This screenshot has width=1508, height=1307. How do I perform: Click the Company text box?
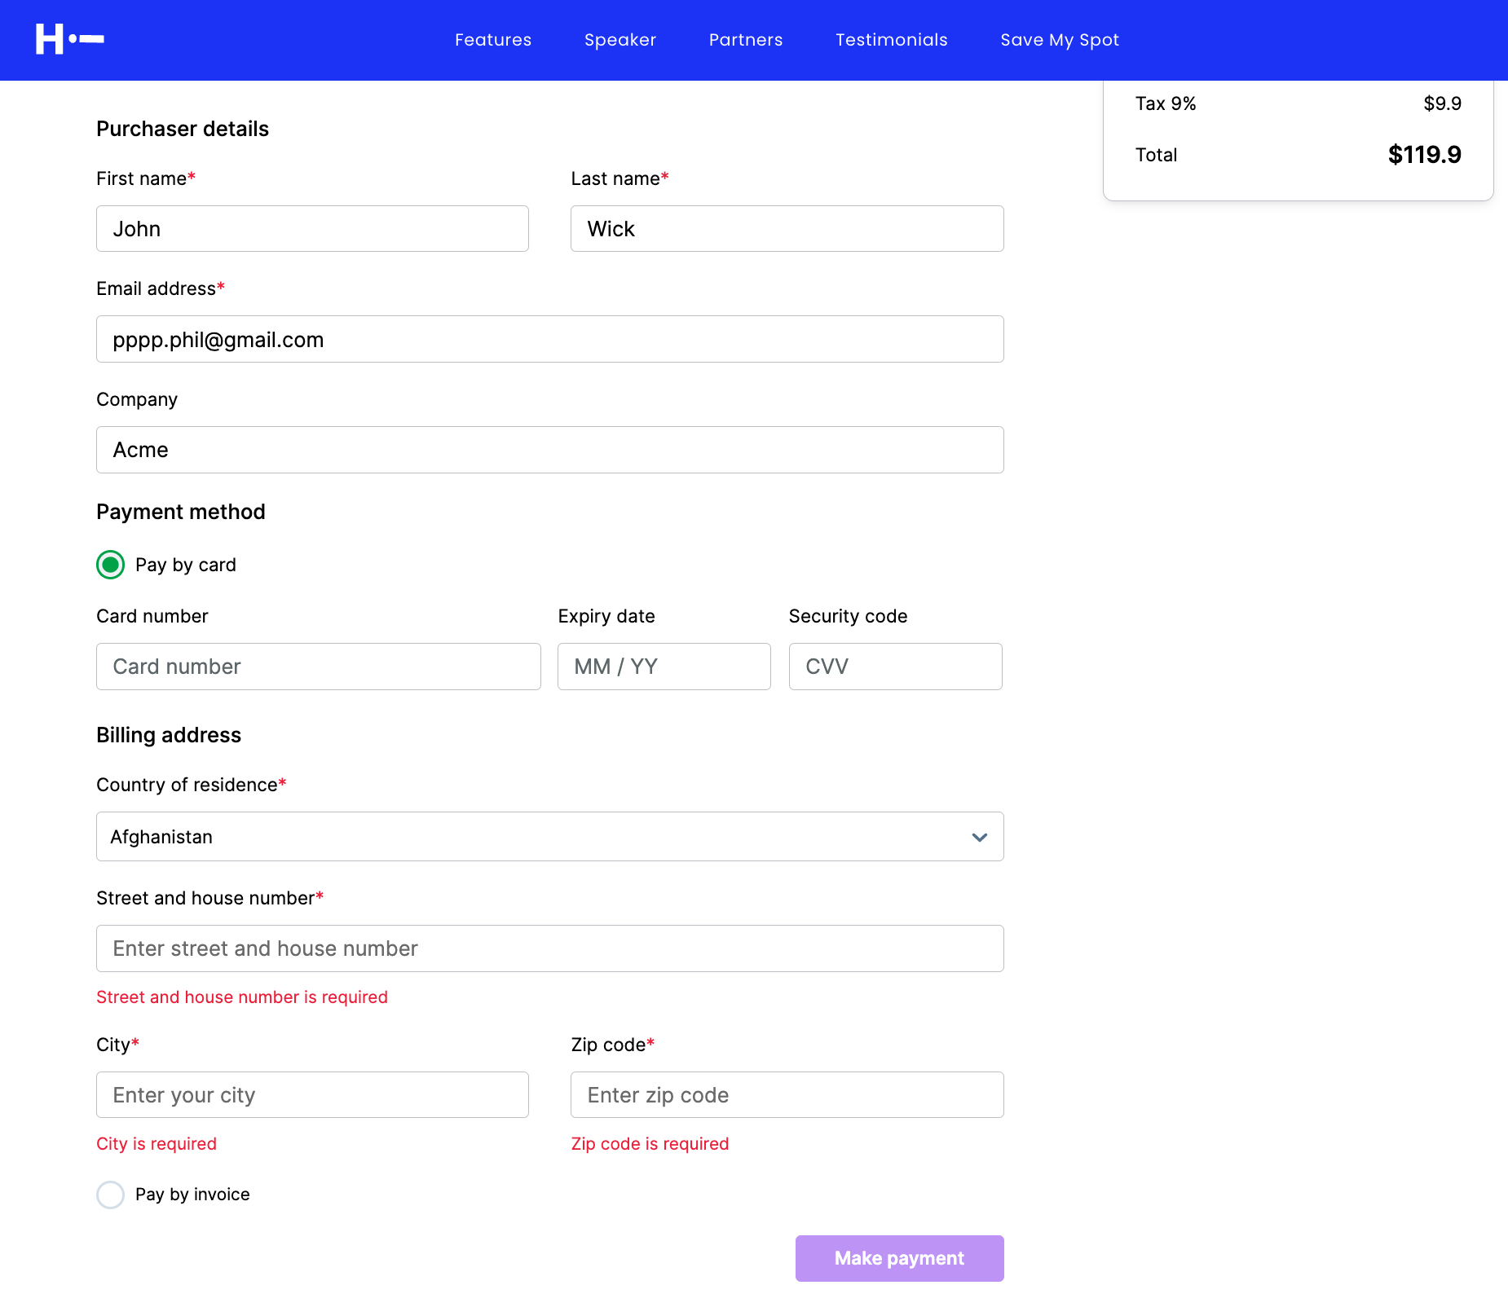[x=549, y=450]
